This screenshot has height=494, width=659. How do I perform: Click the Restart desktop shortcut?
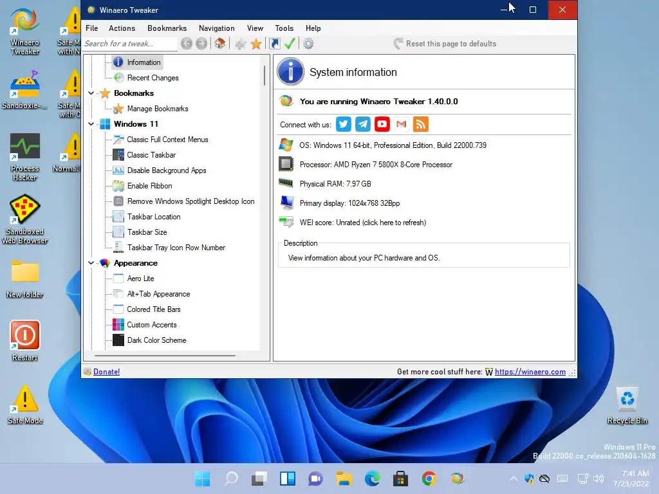[x=25, y=341]
